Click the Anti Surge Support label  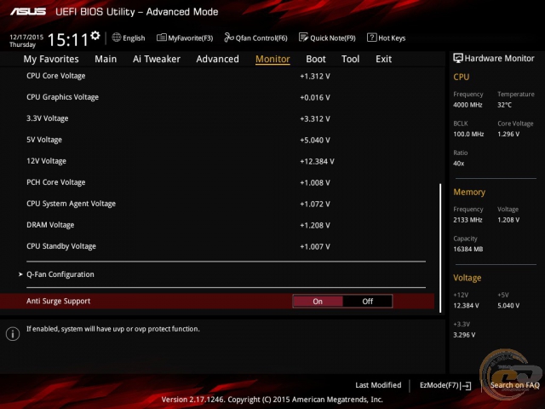click(59, 301)
